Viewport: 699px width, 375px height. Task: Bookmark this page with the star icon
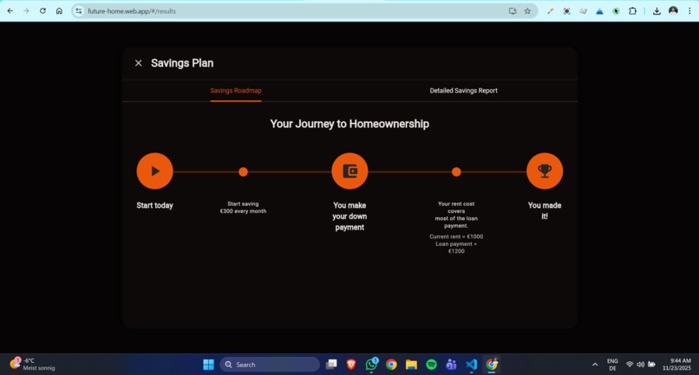[527, 11]
